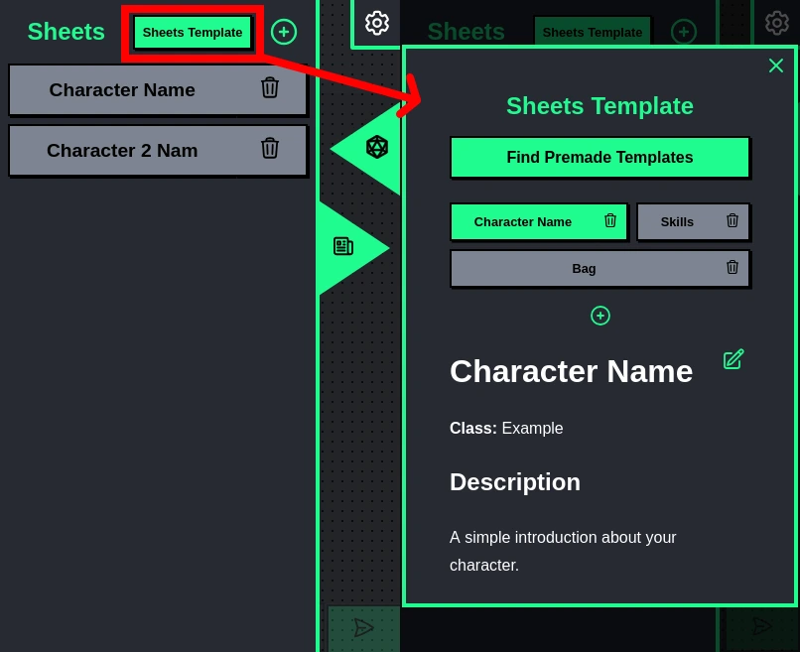Click the Sheets Template dialog heading
800x652 pixels.
click(x=600, y=106)
